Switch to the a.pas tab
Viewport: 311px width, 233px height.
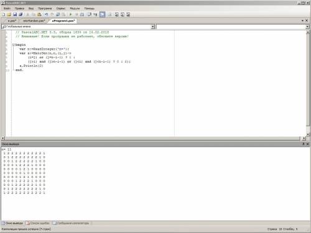point(12,21)
